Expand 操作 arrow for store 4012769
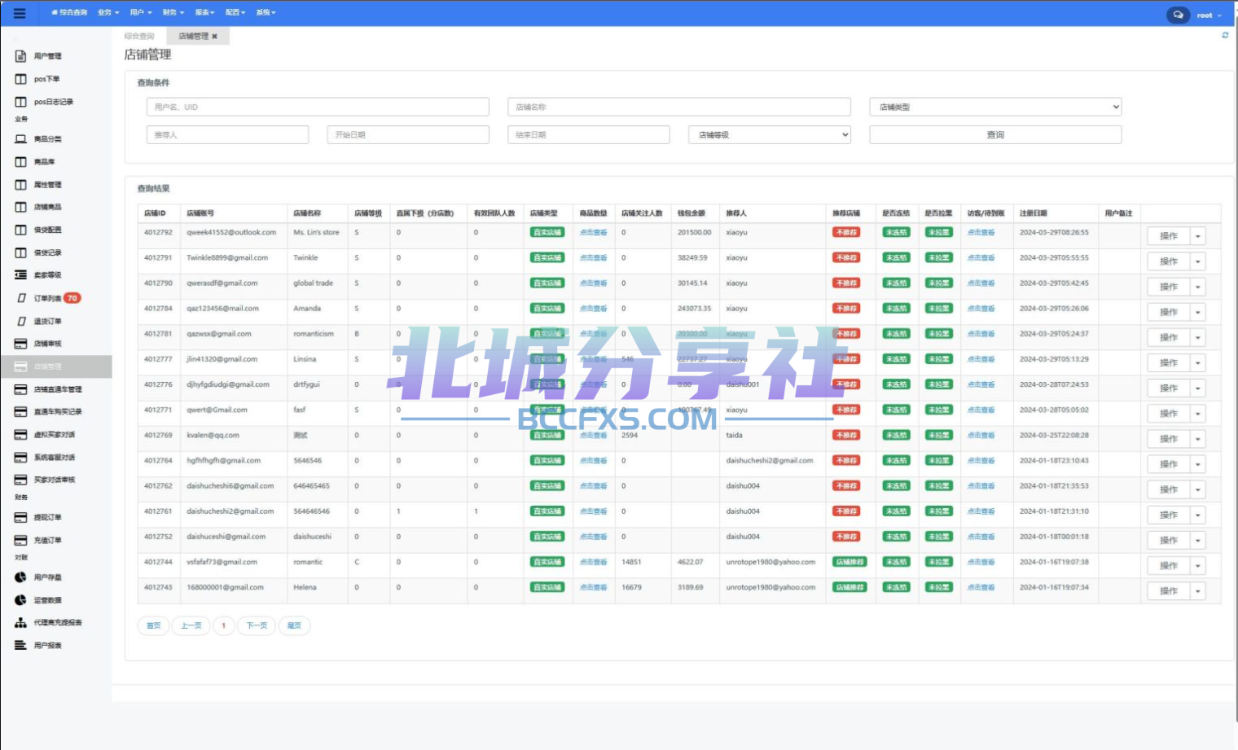 [x=1197, y=439]
